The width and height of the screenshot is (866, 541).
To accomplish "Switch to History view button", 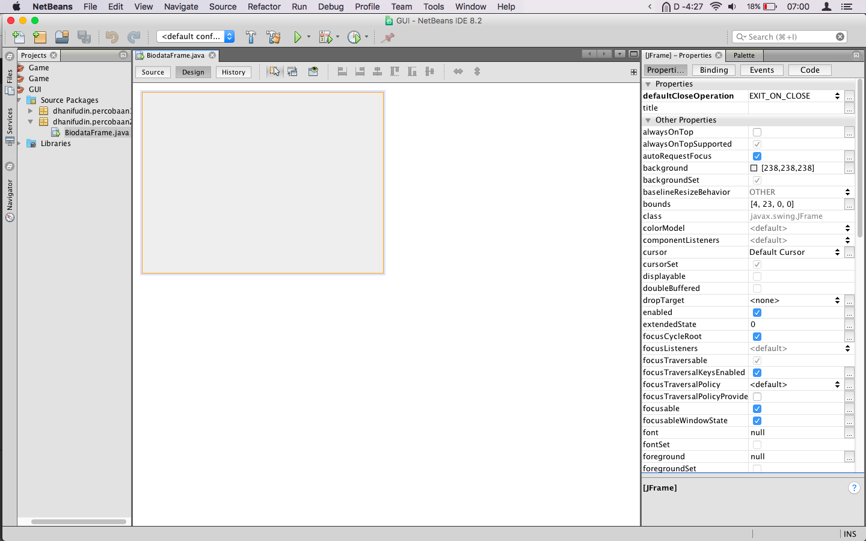I will (233, 72).
